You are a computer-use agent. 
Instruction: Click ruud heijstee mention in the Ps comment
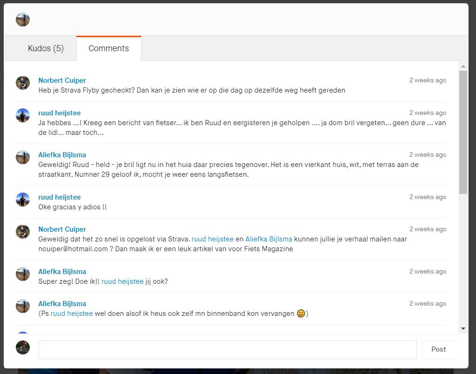[72, 314]
